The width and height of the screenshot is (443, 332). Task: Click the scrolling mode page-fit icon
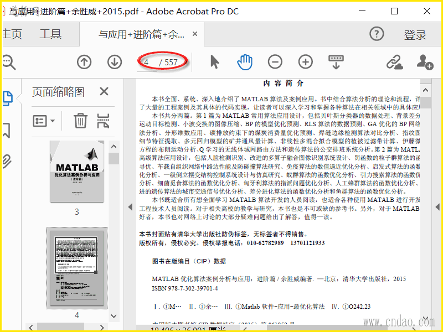pyautogui.click(x=336, y=62)
